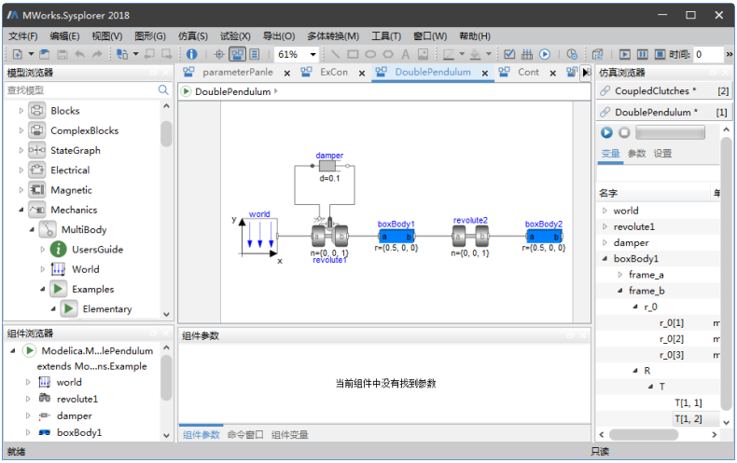Select the 参数 tab in simulation browser
Viewport: 737px width, 463px height.
pos(636,154)
